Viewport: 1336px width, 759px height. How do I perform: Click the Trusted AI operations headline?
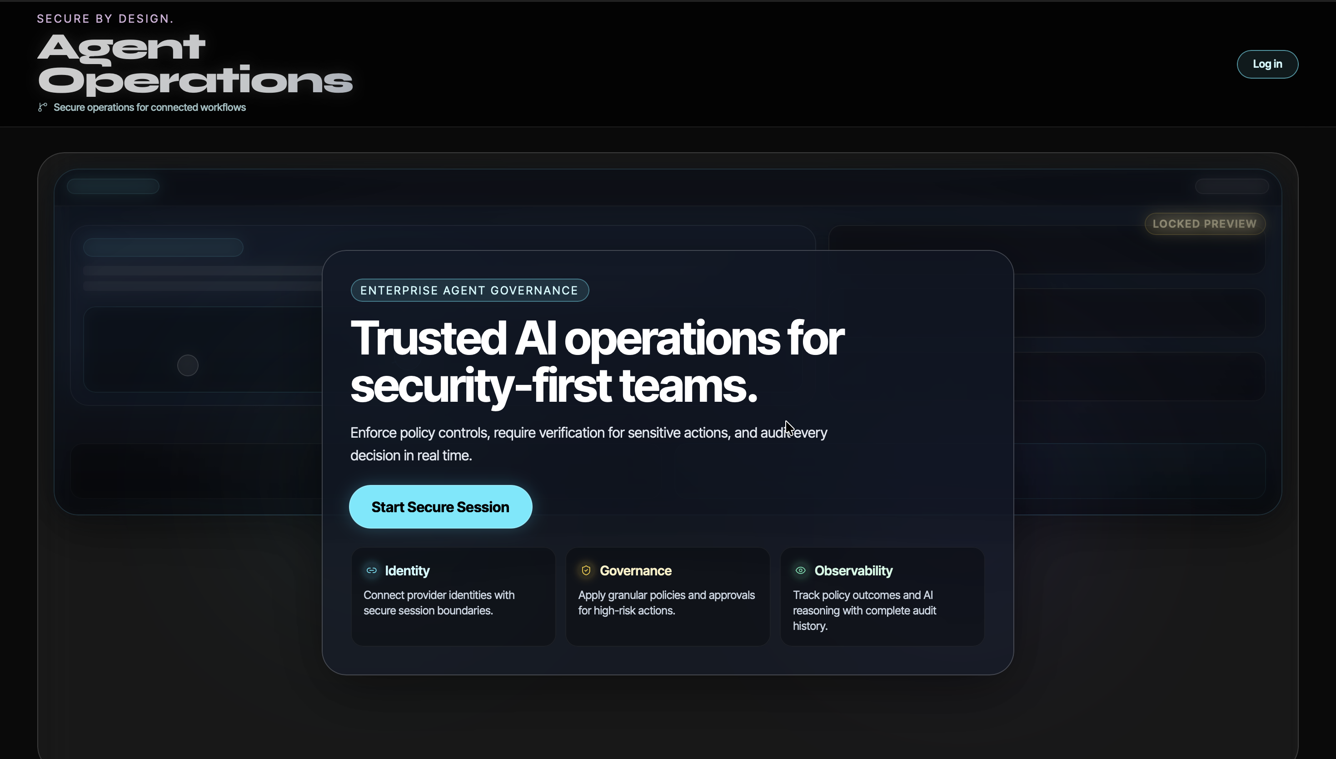pos(597,362)
